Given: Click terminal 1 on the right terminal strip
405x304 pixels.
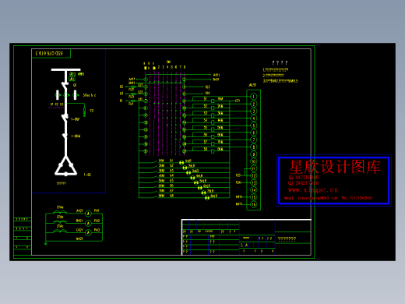Looking at the screenshot, I should (x=253, y=97).
